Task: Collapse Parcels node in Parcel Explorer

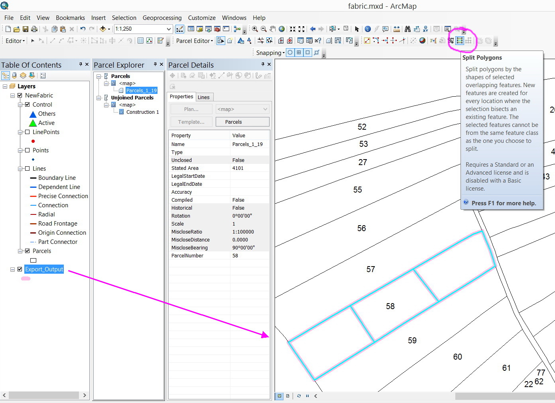Action: (x=98, y=76)
